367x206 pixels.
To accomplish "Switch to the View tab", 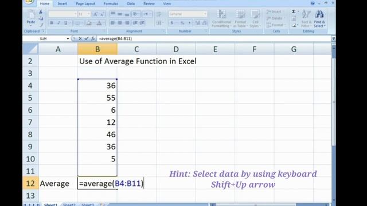I will coord(167,3).
